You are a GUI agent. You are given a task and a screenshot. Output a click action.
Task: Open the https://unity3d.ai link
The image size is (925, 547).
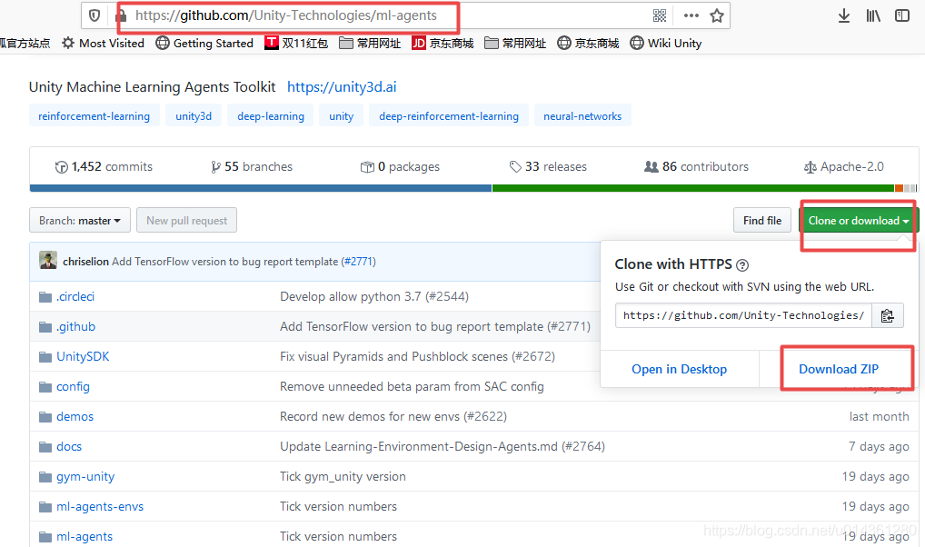coord(342,87)
